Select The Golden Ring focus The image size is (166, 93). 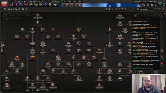[84, 37]
